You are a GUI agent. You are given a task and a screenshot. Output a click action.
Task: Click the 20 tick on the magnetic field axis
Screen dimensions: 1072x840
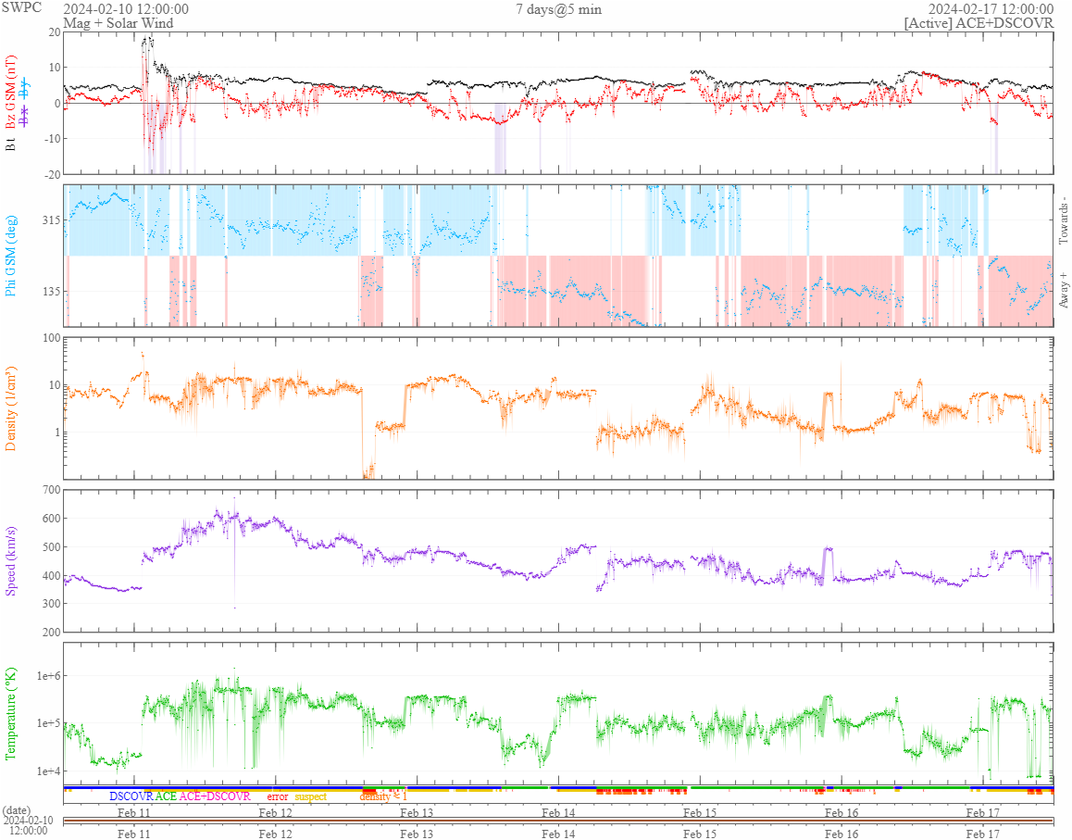click(x=55, y=32)
